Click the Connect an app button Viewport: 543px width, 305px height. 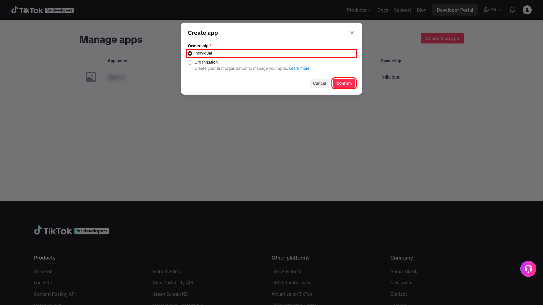tap(442, 38)
